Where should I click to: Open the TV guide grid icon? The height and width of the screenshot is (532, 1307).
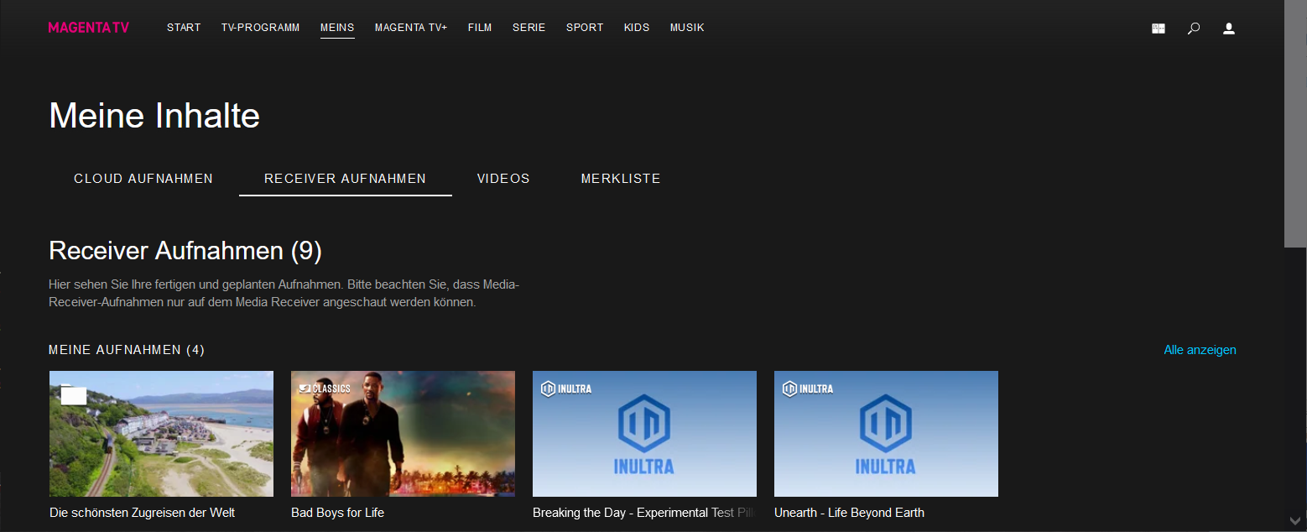coord(1159,29)
